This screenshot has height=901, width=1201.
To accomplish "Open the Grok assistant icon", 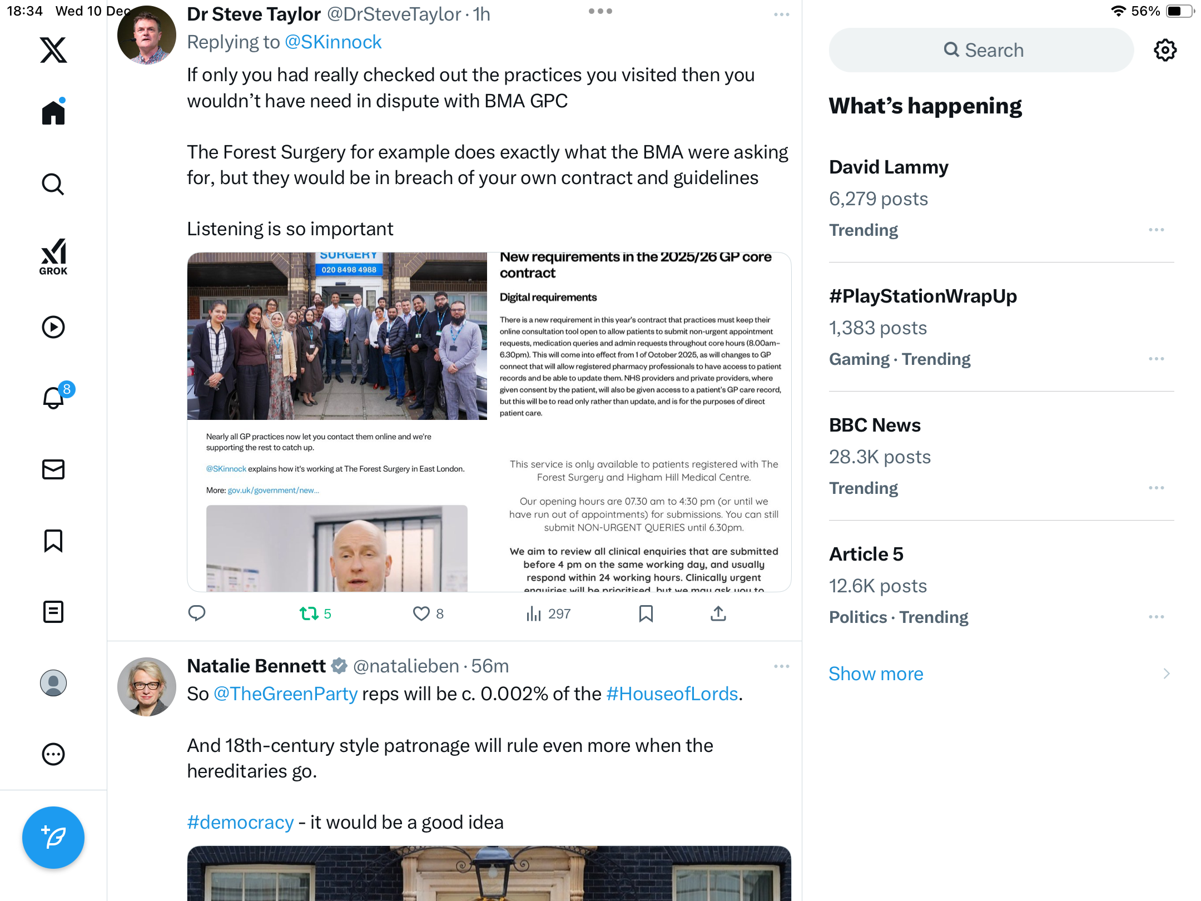I will click(x=53, y=256).
